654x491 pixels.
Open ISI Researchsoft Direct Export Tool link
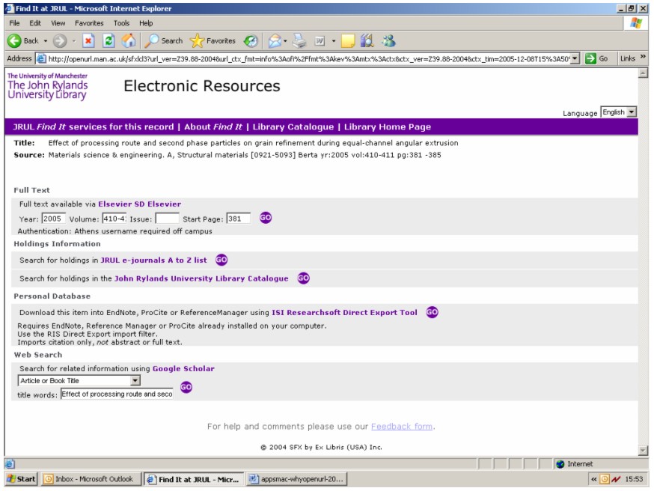(344, 312)
